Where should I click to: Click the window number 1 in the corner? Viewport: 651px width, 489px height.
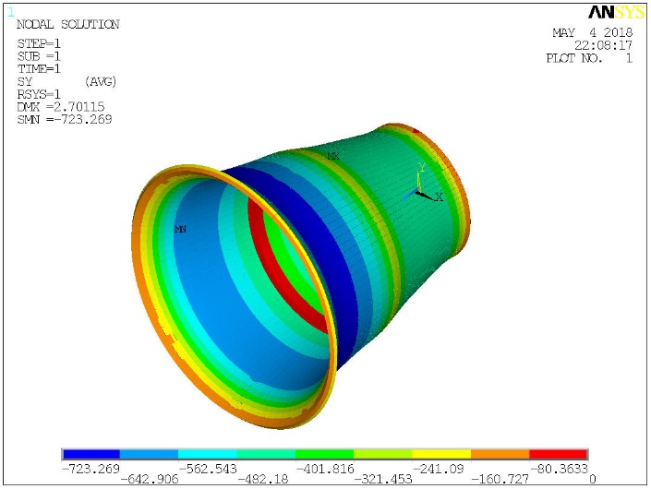(10, 12)
